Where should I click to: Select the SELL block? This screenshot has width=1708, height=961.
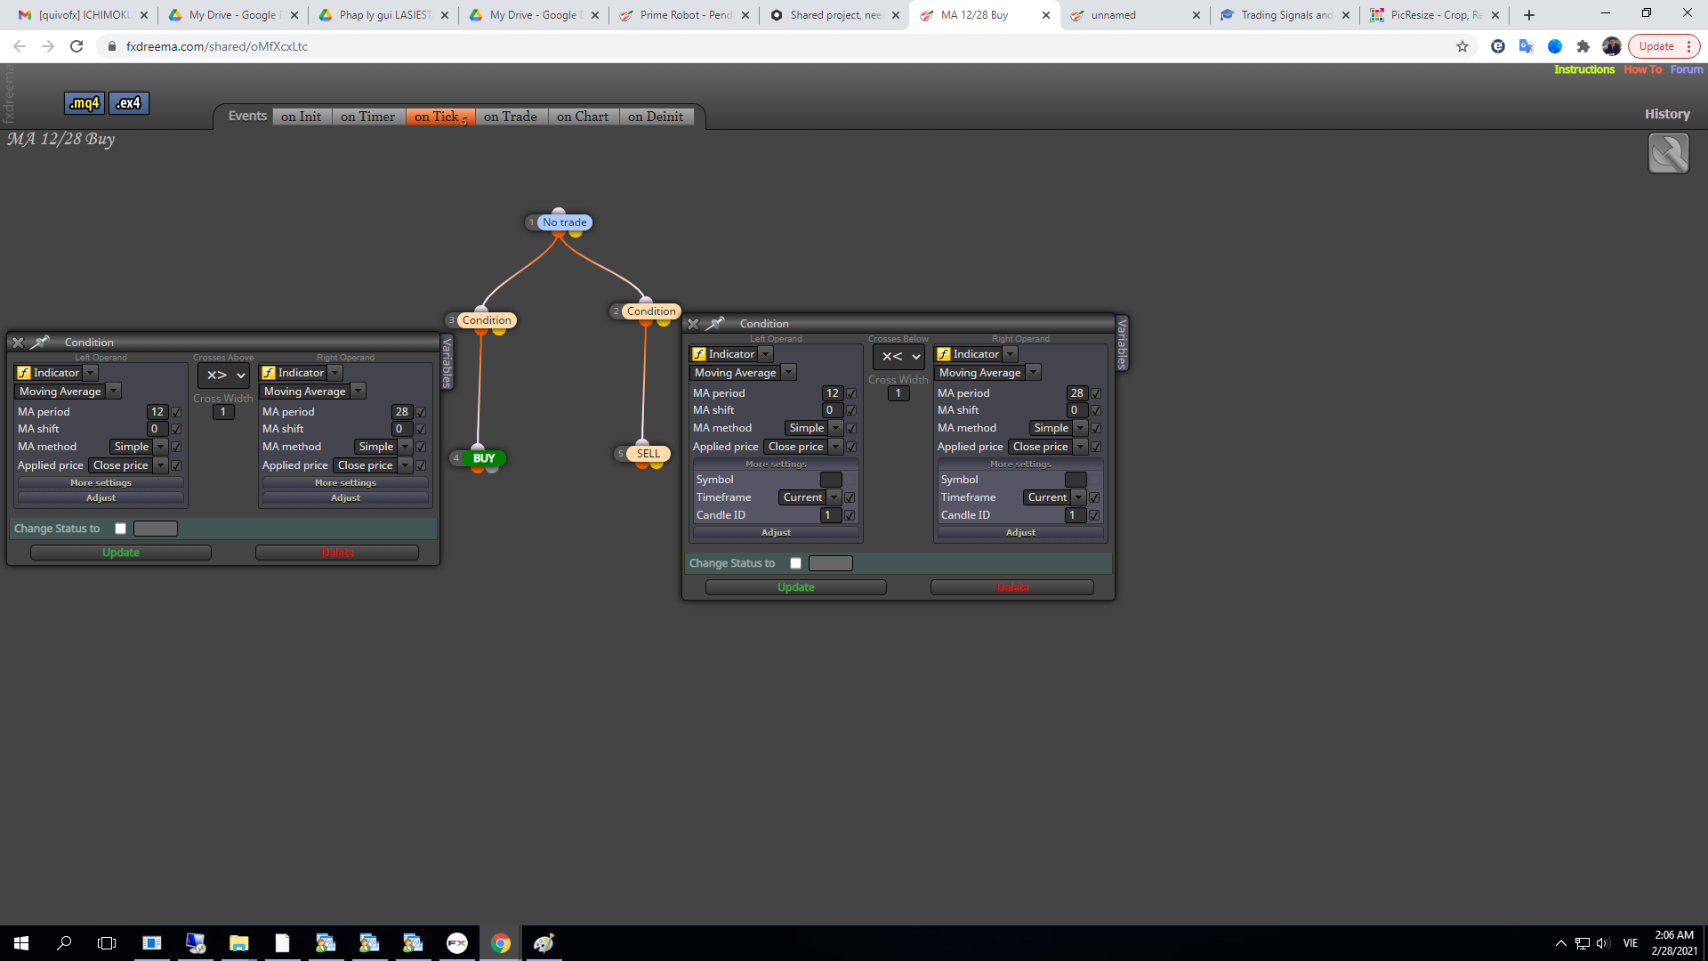click(649, 454)
